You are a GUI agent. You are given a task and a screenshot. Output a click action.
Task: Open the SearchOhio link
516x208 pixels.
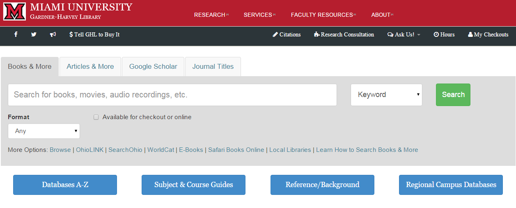pyautogui.click(x=125, y=150)
